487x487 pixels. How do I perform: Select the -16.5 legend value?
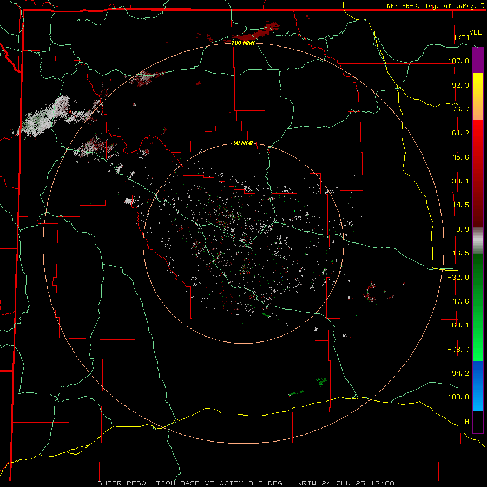[x=459, y=253]
